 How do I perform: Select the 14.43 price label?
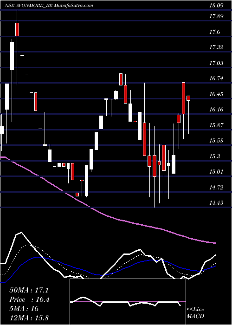click(x=216, y=203)
